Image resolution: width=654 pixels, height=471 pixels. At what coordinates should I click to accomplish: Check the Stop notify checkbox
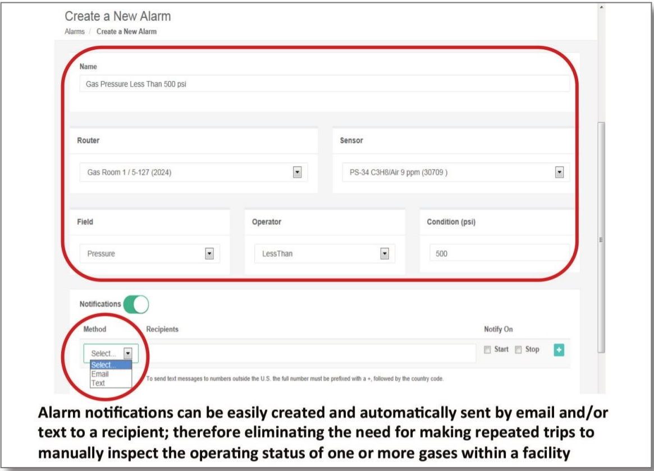[x=519, y=350]
